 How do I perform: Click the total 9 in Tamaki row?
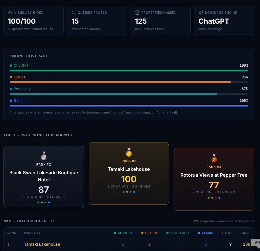(230, 244)
